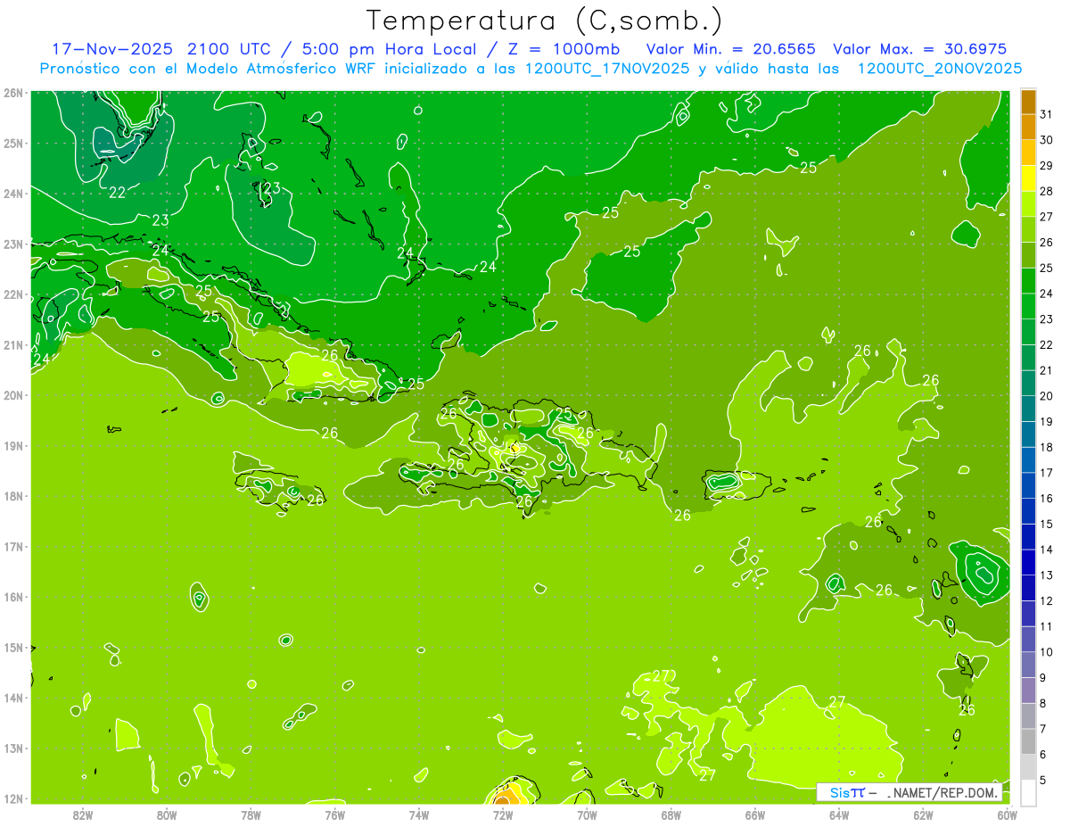Screen dimensions: 1070x827
Task: Click the 26N latitude label
Action: [12, 93]
